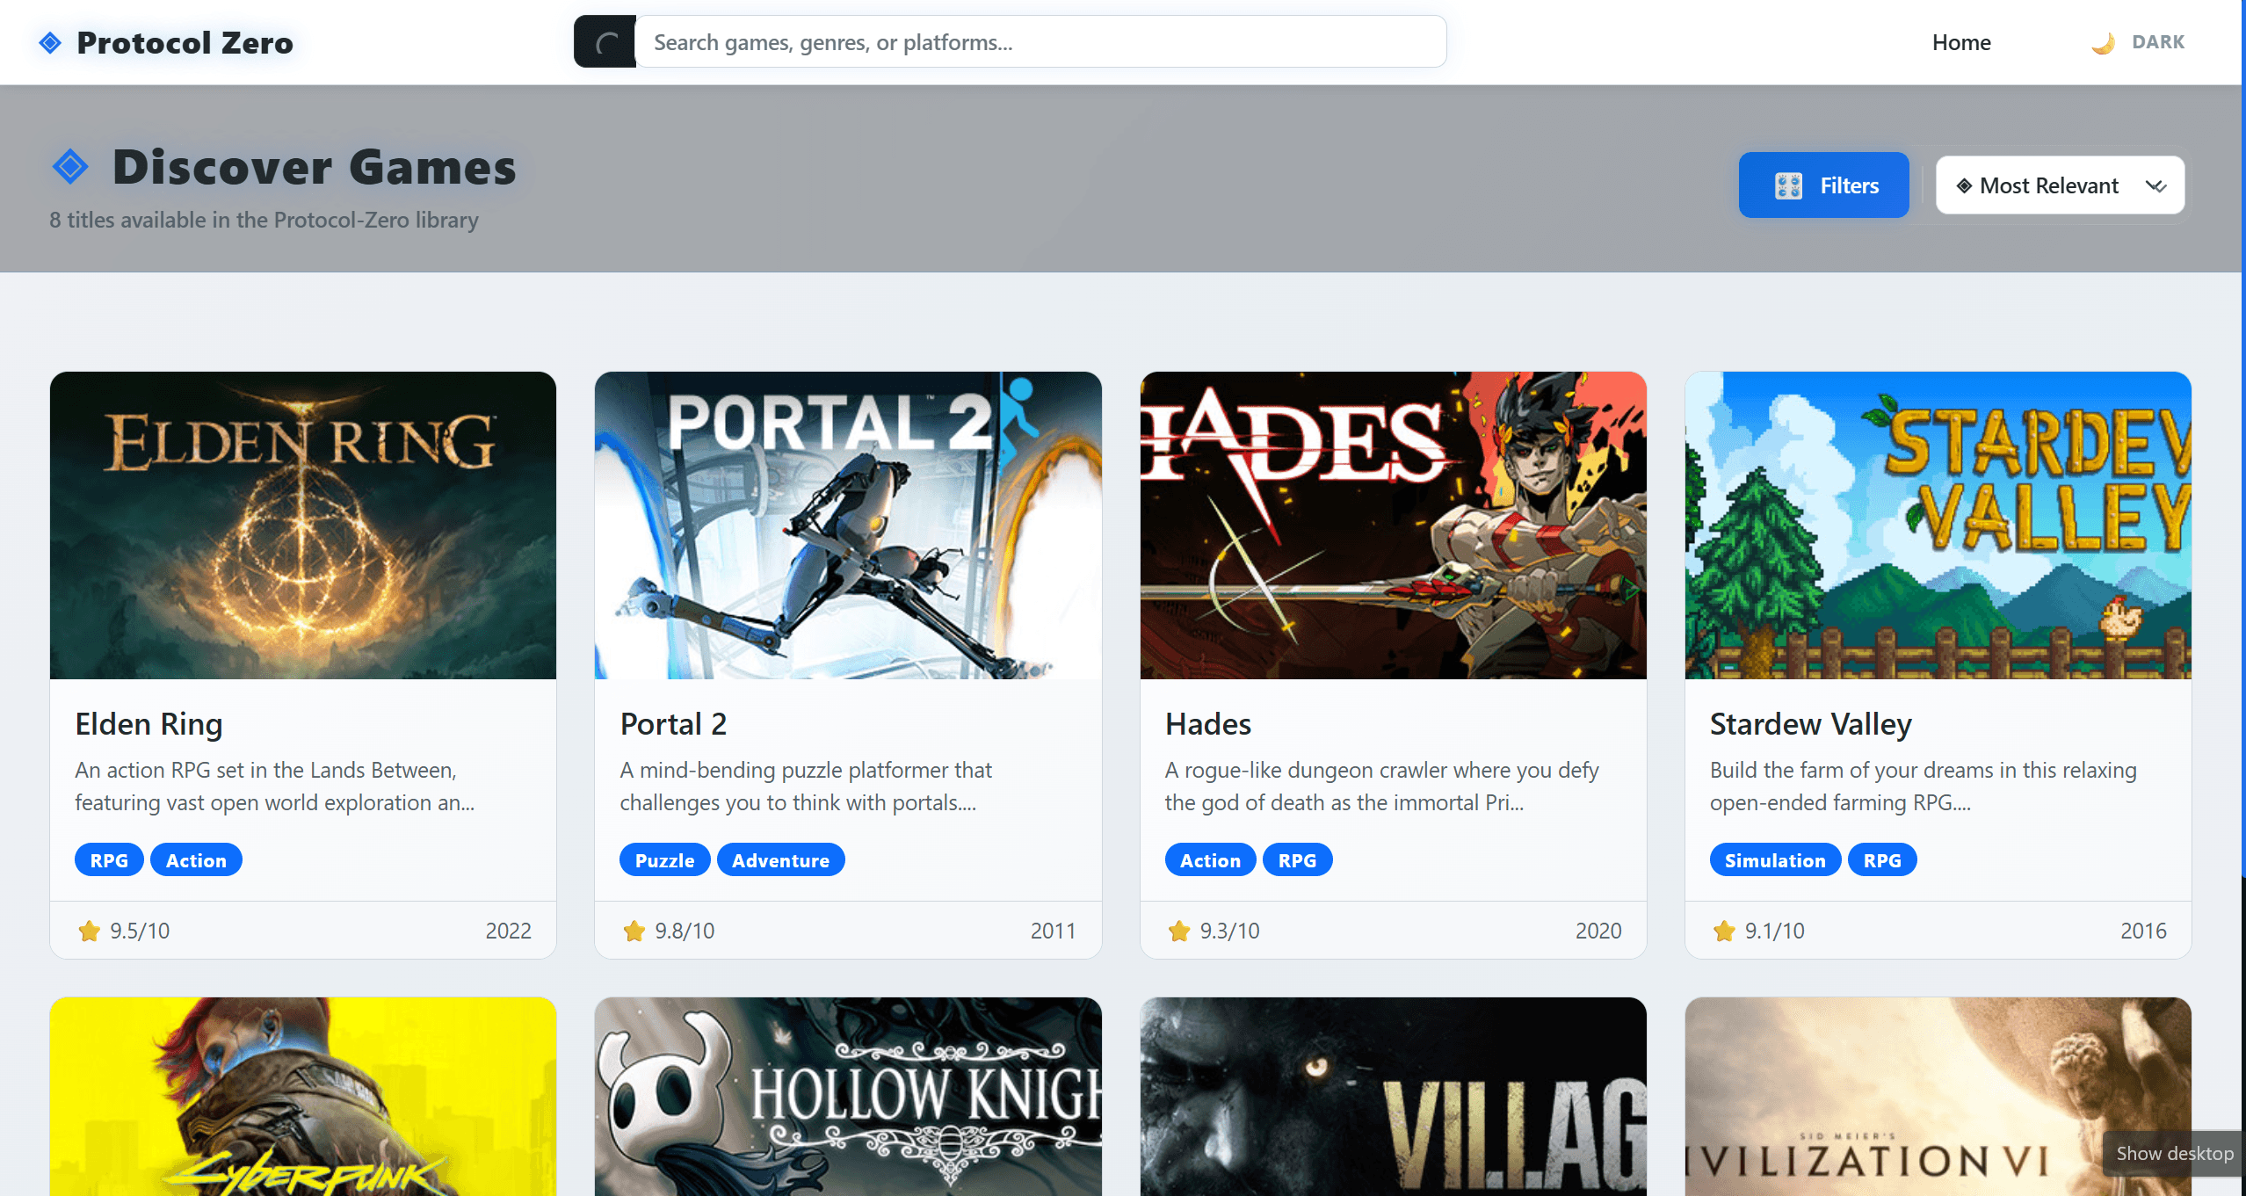Click the 2020 release year
The width and height of the screenshot is (2246, 1196).
point(1598,931)
